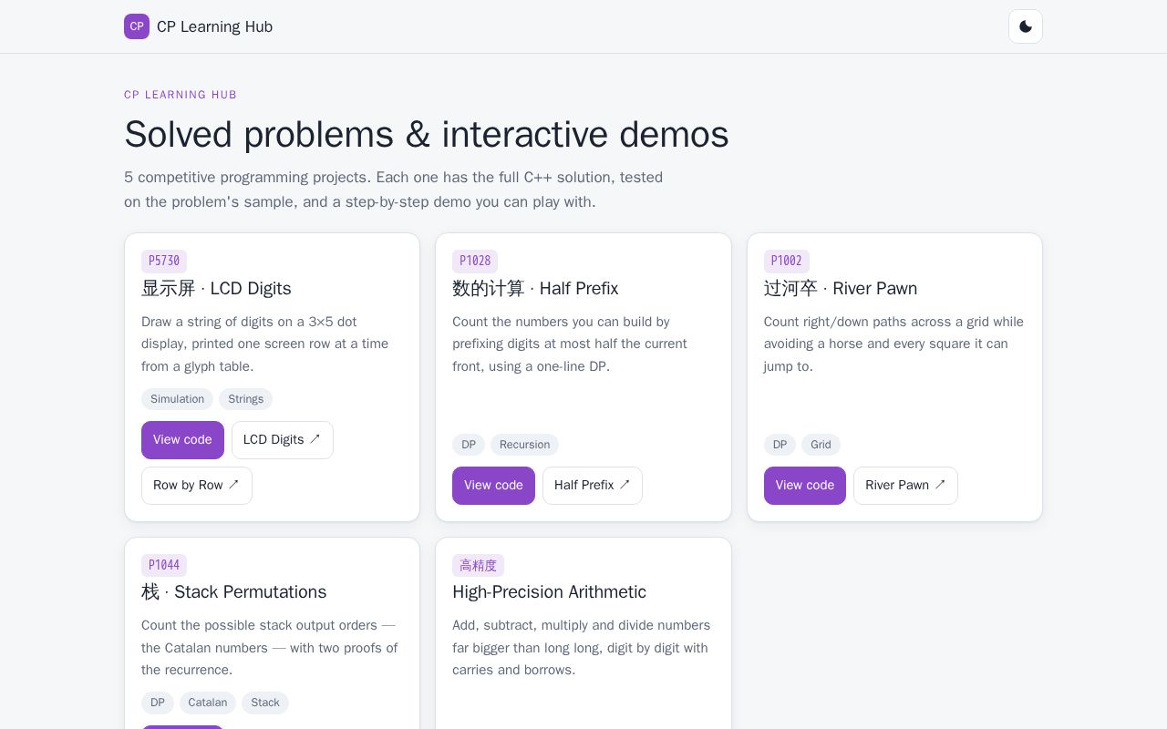Open the CP Learning Hub home link
The image size is (1167, 729).
point(199,26)
